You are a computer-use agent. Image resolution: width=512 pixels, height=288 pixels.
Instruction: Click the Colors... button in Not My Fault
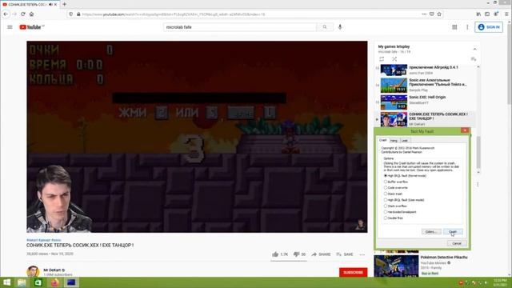(431, 231)
